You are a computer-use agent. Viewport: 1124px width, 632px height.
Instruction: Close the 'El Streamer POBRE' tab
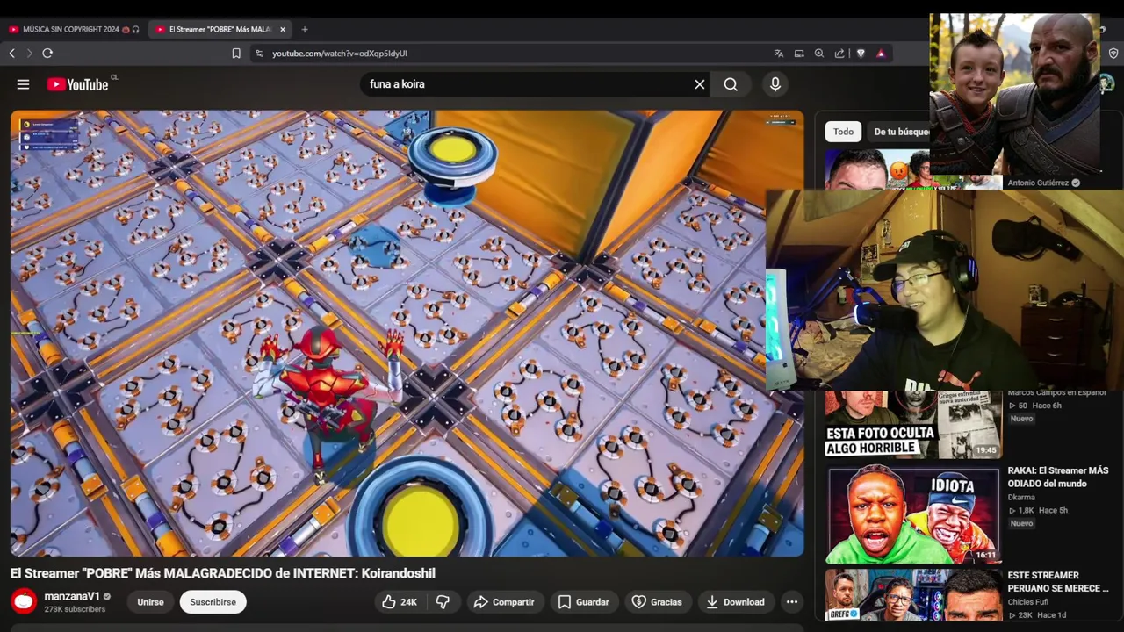point(283,29)
